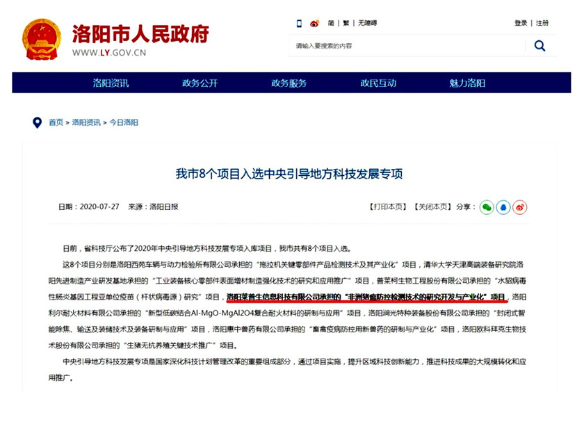Click the search magnifier icon

click(x=540, y=46)
